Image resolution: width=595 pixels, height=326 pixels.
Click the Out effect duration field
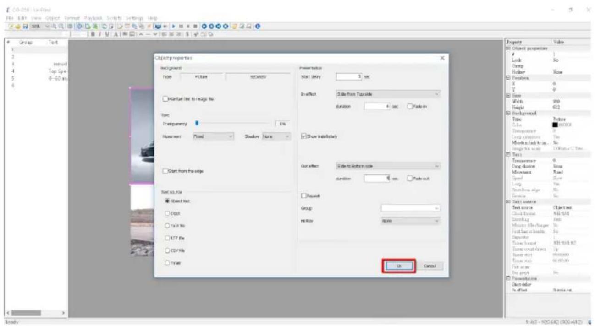click(x=378, y=179)
